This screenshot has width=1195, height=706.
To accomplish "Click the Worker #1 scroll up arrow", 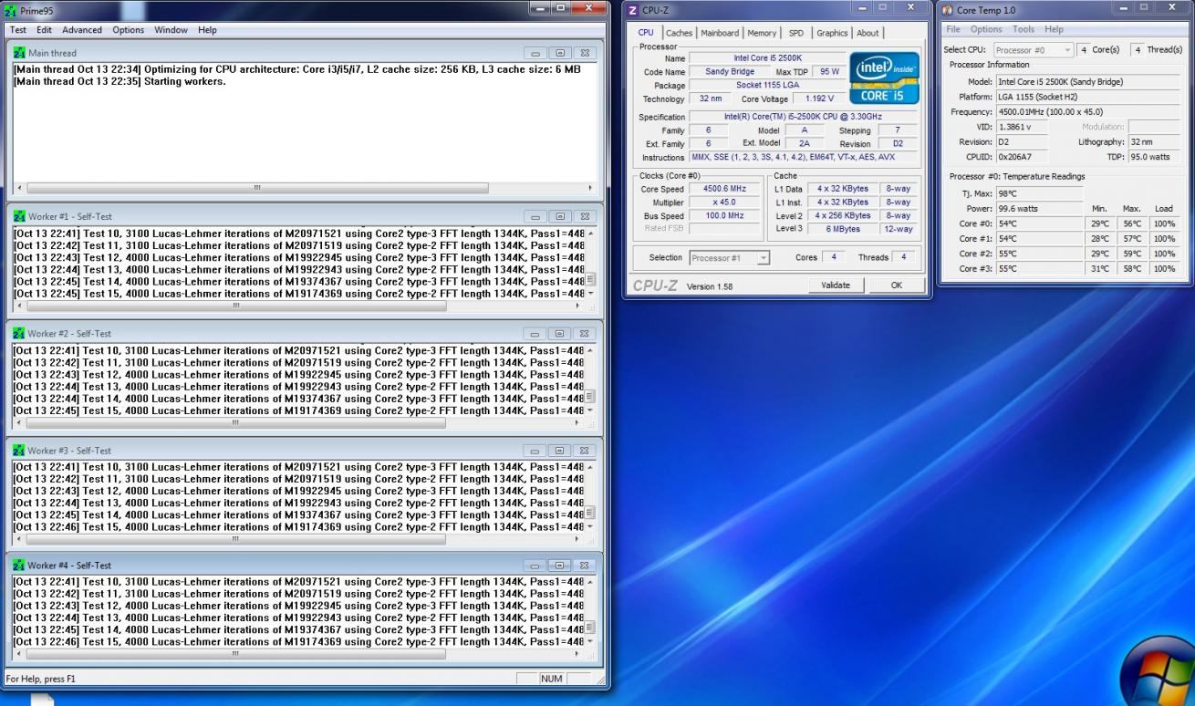I will (x=591, y=234).
